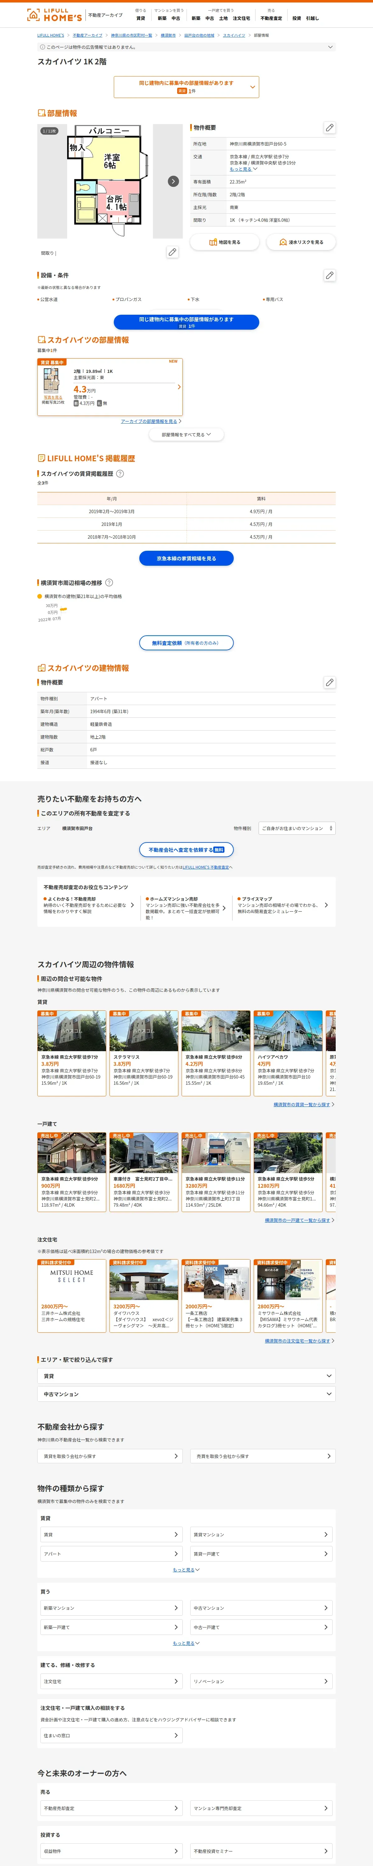
Task: Click pencil edit icon beside 設備・条件
Action: coord(329,275)
